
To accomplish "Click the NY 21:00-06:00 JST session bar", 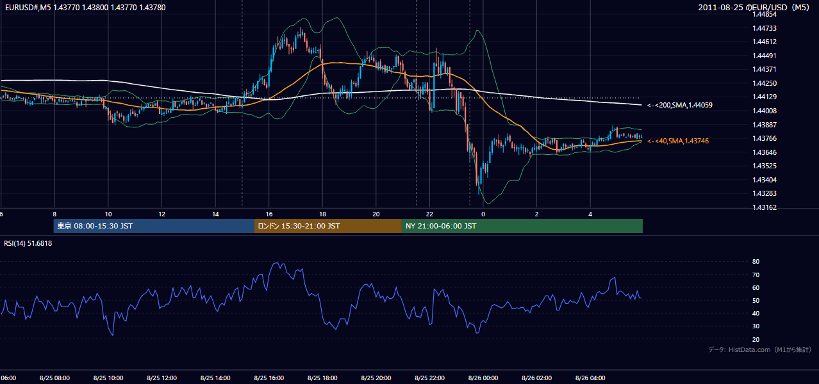I will pyautogui.click(x=522, y=226).
